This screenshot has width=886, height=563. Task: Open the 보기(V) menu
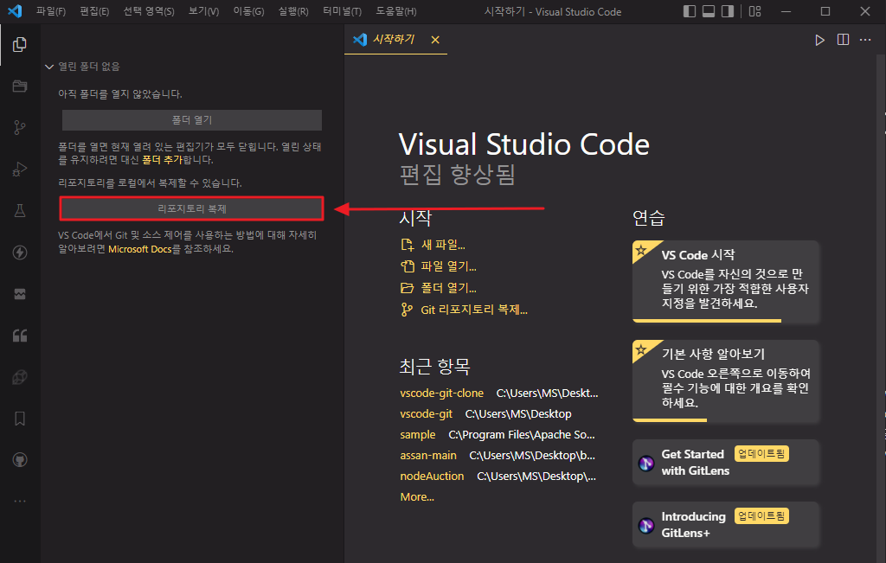(x=203, y=11)
